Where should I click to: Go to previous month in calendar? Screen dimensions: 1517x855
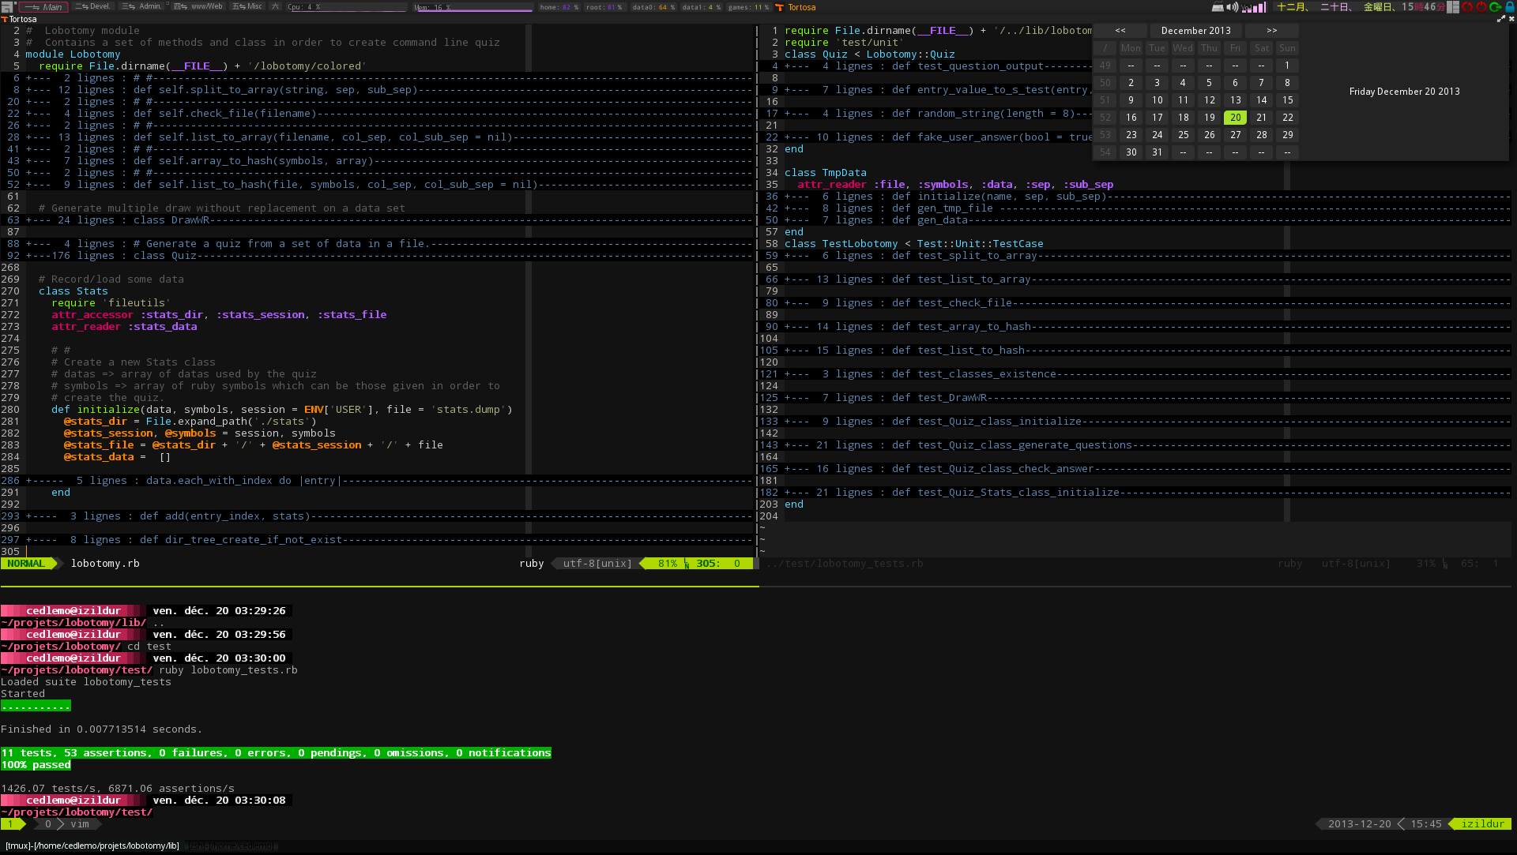tap(1120, 30)
